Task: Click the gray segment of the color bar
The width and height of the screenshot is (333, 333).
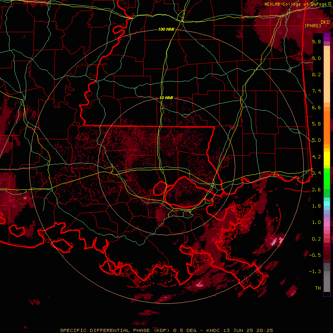Action: (327, 277)
